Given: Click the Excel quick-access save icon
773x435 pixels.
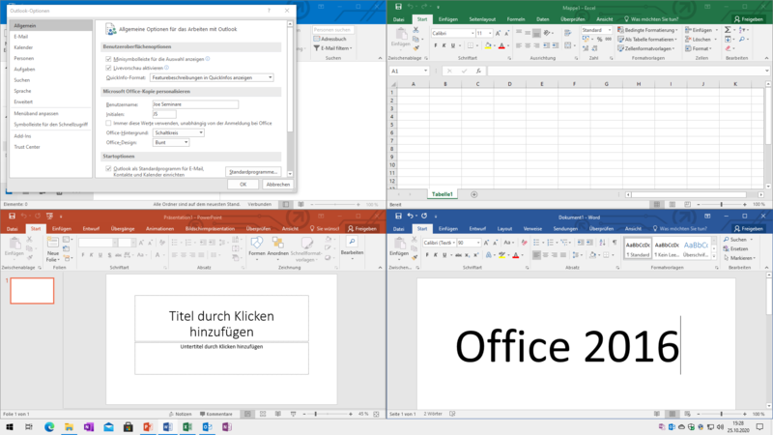Looking at the screenshot, I should point(398,7).
